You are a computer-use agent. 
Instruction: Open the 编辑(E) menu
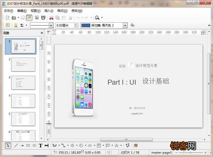(22, 11)
